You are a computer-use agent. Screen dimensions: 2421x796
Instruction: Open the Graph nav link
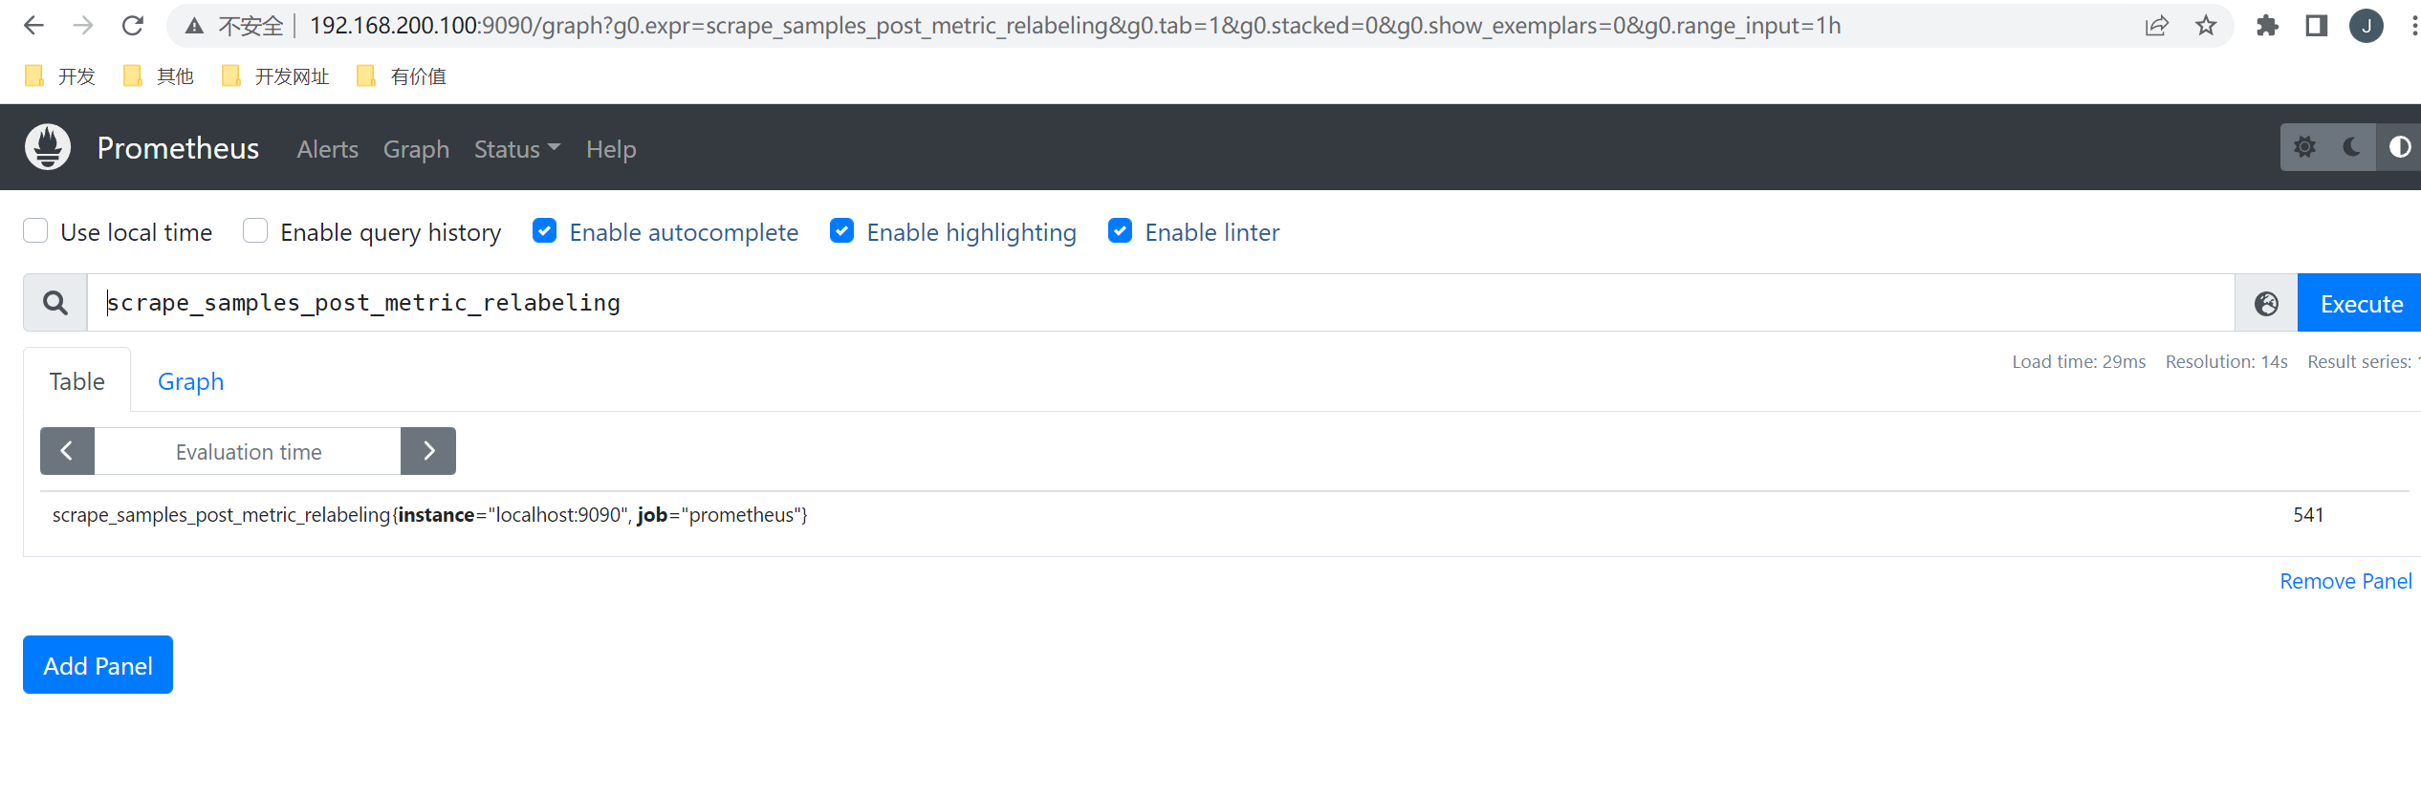(x=416, y=149)
